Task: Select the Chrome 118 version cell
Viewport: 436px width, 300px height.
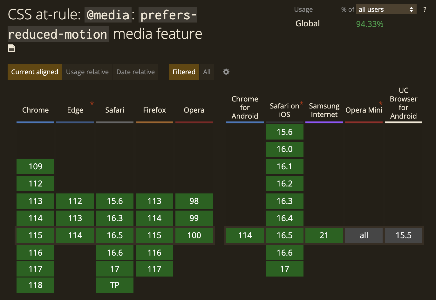Action: point(35,285)
